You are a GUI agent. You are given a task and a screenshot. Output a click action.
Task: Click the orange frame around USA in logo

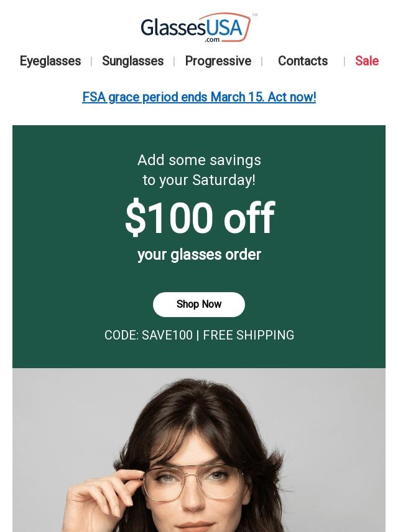click(x=248, y=27)
